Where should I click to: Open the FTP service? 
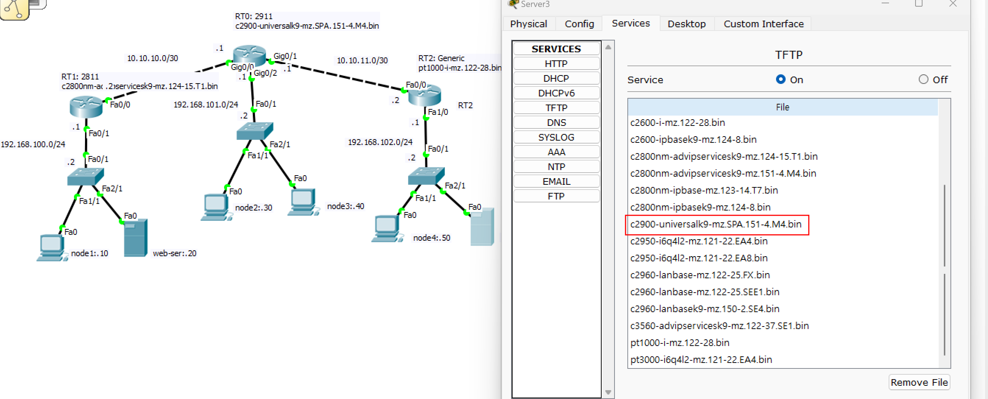click(x=556, y=196)
